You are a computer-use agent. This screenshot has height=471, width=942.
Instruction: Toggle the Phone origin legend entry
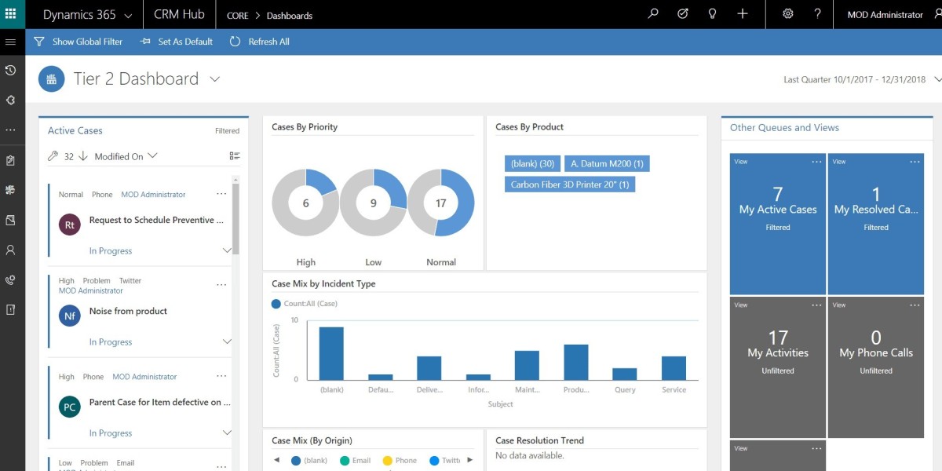(400, 461)
